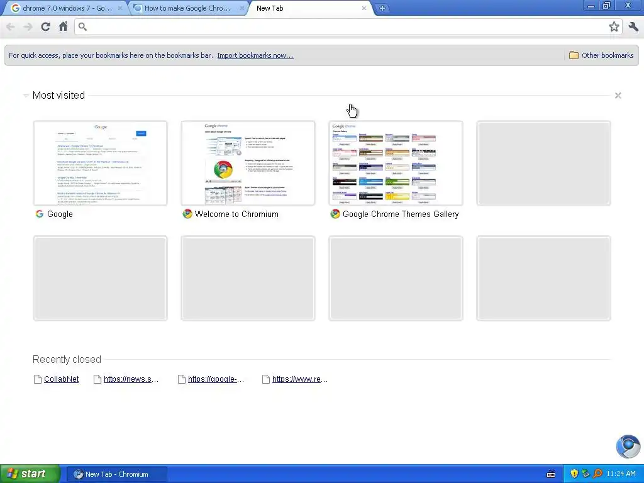This screenshot has height=483, width=644.
Task: Click the keyboard icon in the taskbar
Action: 551,474
